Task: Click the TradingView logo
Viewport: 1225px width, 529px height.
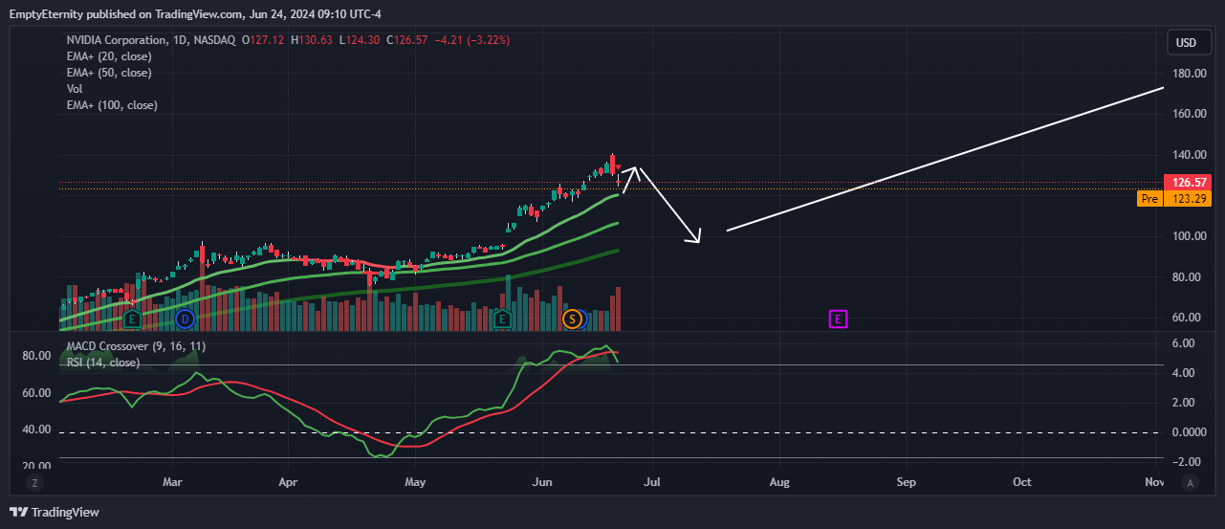Action: pyautogui.click(x=55, y=512)
